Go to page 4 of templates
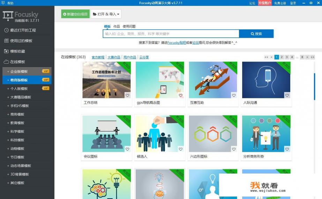Image resolution: width=322 pixels, height=199 pixels. point(292,57)
